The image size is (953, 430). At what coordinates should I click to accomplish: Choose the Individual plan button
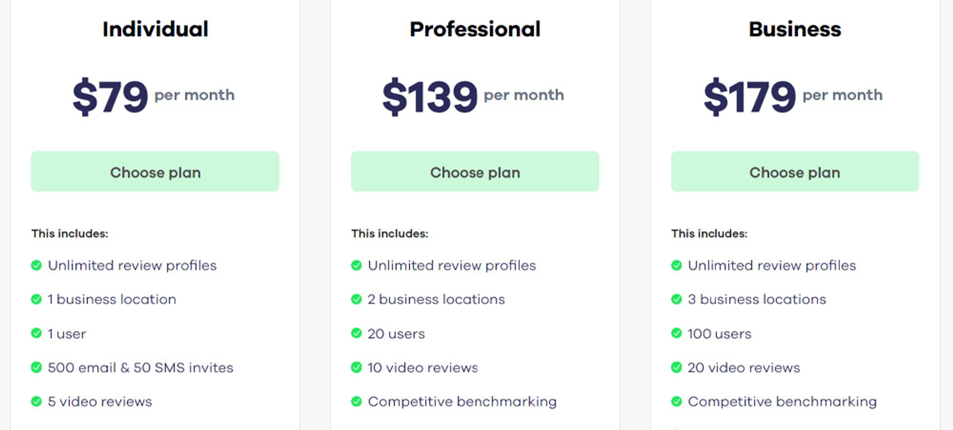click(155, 172)
